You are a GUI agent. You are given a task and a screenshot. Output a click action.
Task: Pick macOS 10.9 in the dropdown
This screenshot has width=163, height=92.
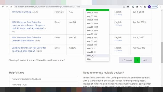click(98, 45)
